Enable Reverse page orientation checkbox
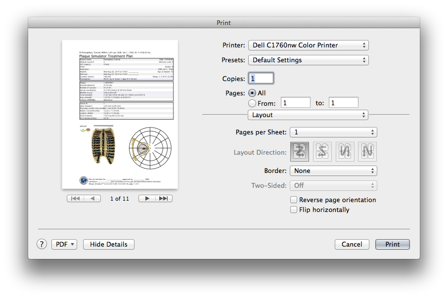Viewport: 448px width, 298px height. click(x=294, y=200)
